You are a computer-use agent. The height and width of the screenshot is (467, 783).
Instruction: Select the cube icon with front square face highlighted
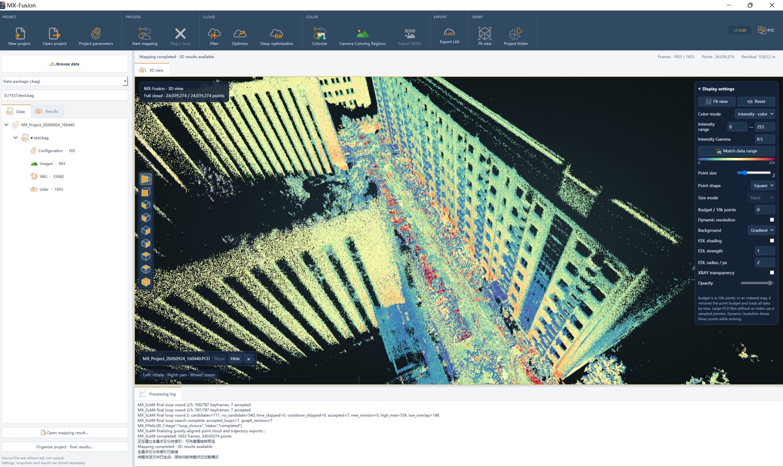(146, 192)
